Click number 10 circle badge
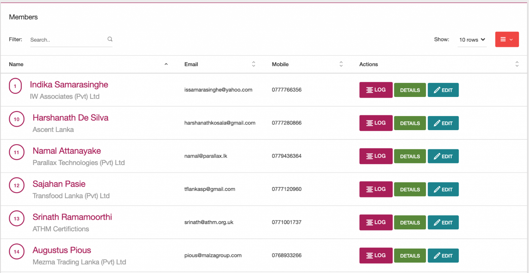 tap(16, 119)
